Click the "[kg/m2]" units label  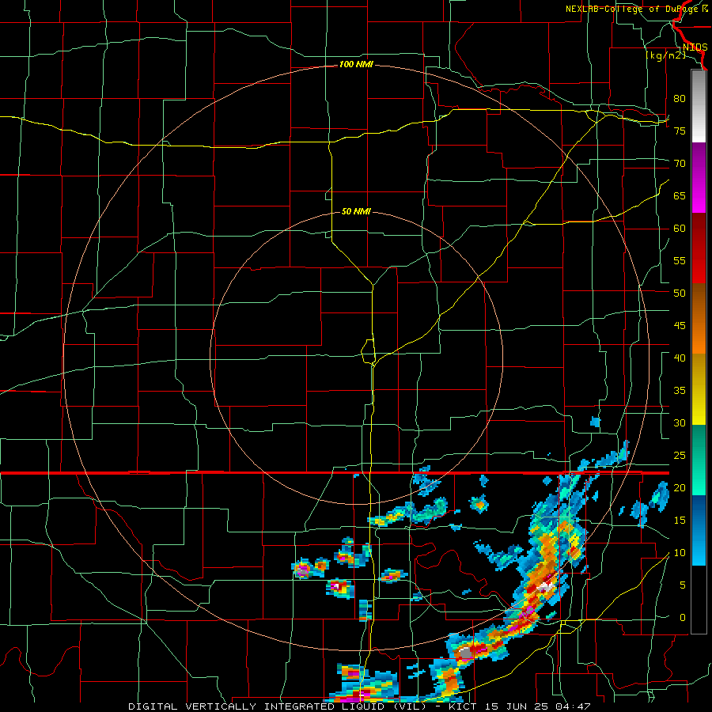(665, 55)
